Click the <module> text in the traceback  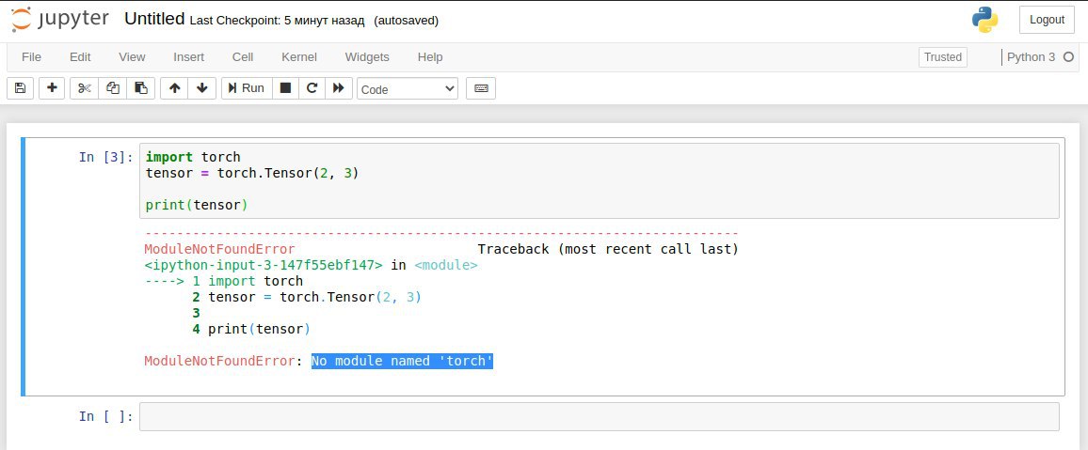point(446,265)
